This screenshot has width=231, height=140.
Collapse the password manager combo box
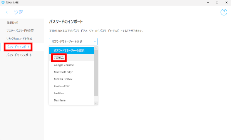(74, 42)
